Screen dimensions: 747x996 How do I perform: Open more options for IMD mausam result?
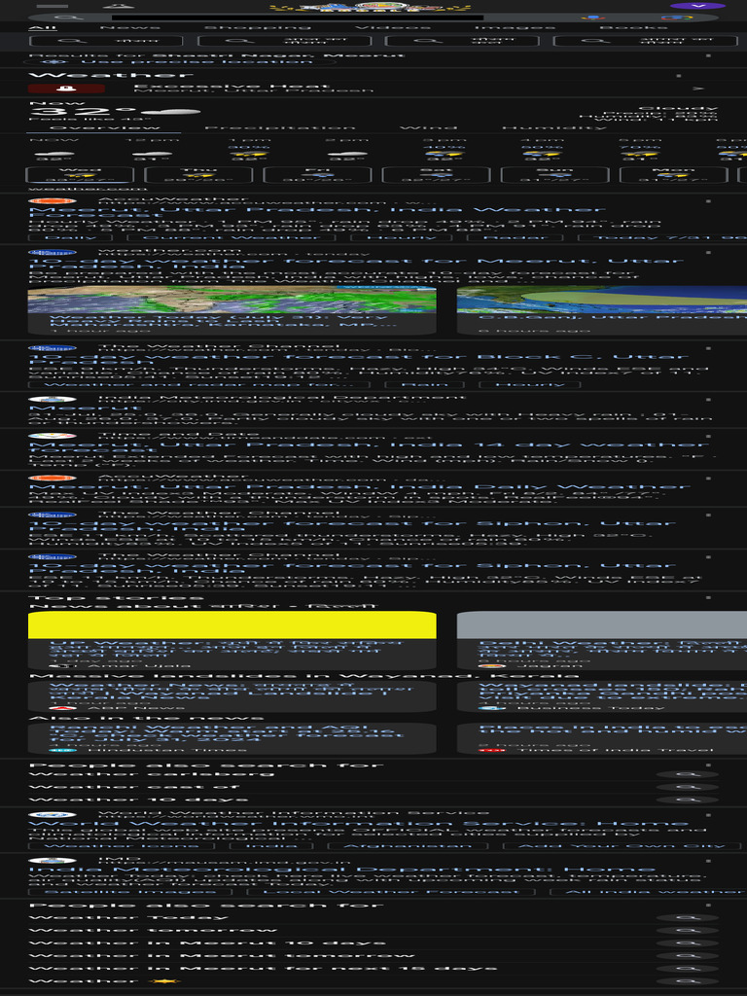pos(708,861)
